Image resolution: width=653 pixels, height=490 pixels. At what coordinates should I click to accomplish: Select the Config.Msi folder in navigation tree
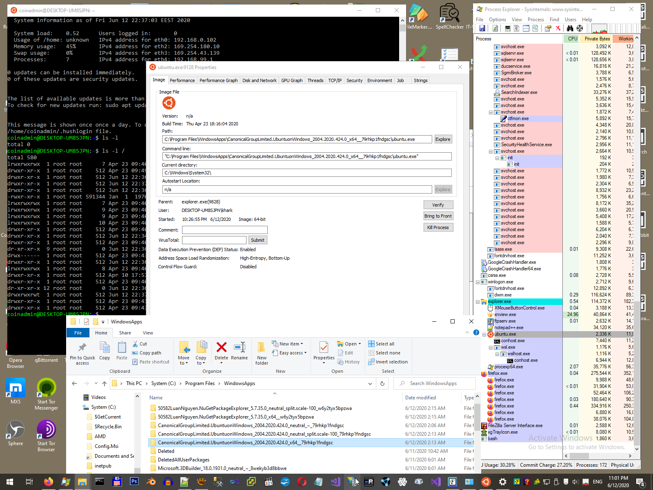pos(107,446)
